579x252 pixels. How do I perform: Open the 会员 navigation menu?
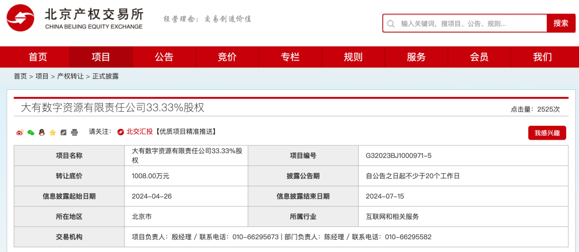pyautogui.click(x=479, y=57)
